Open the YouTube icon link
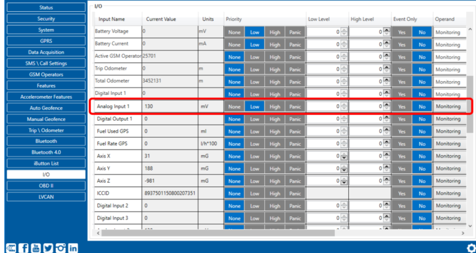The width and height of the screenshot is (476, 253). (36, 248)
